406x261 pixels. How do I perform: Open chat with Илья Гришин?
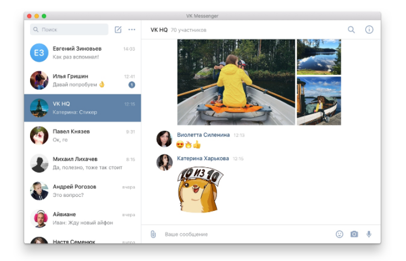(x=83, y=81)
